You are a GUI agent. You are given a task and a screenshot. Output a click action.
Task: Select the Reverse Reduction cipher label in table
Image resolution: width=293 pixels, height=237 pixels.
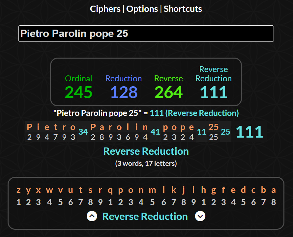click(213, 74)
